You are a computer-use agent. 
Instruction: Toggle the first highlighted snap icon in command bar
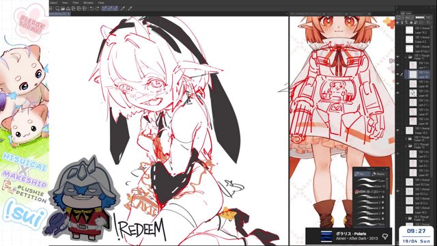104,8
